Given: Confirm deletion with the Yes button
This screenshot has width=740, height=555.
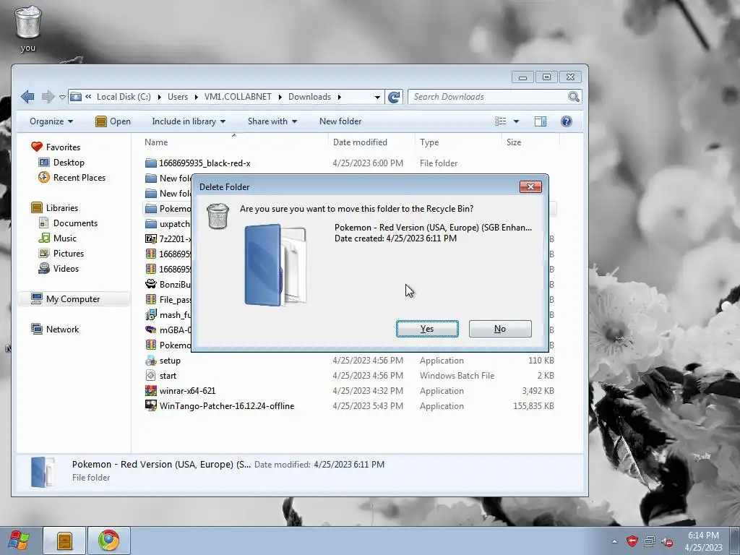Looking at the screenshot, I should 427,329.
